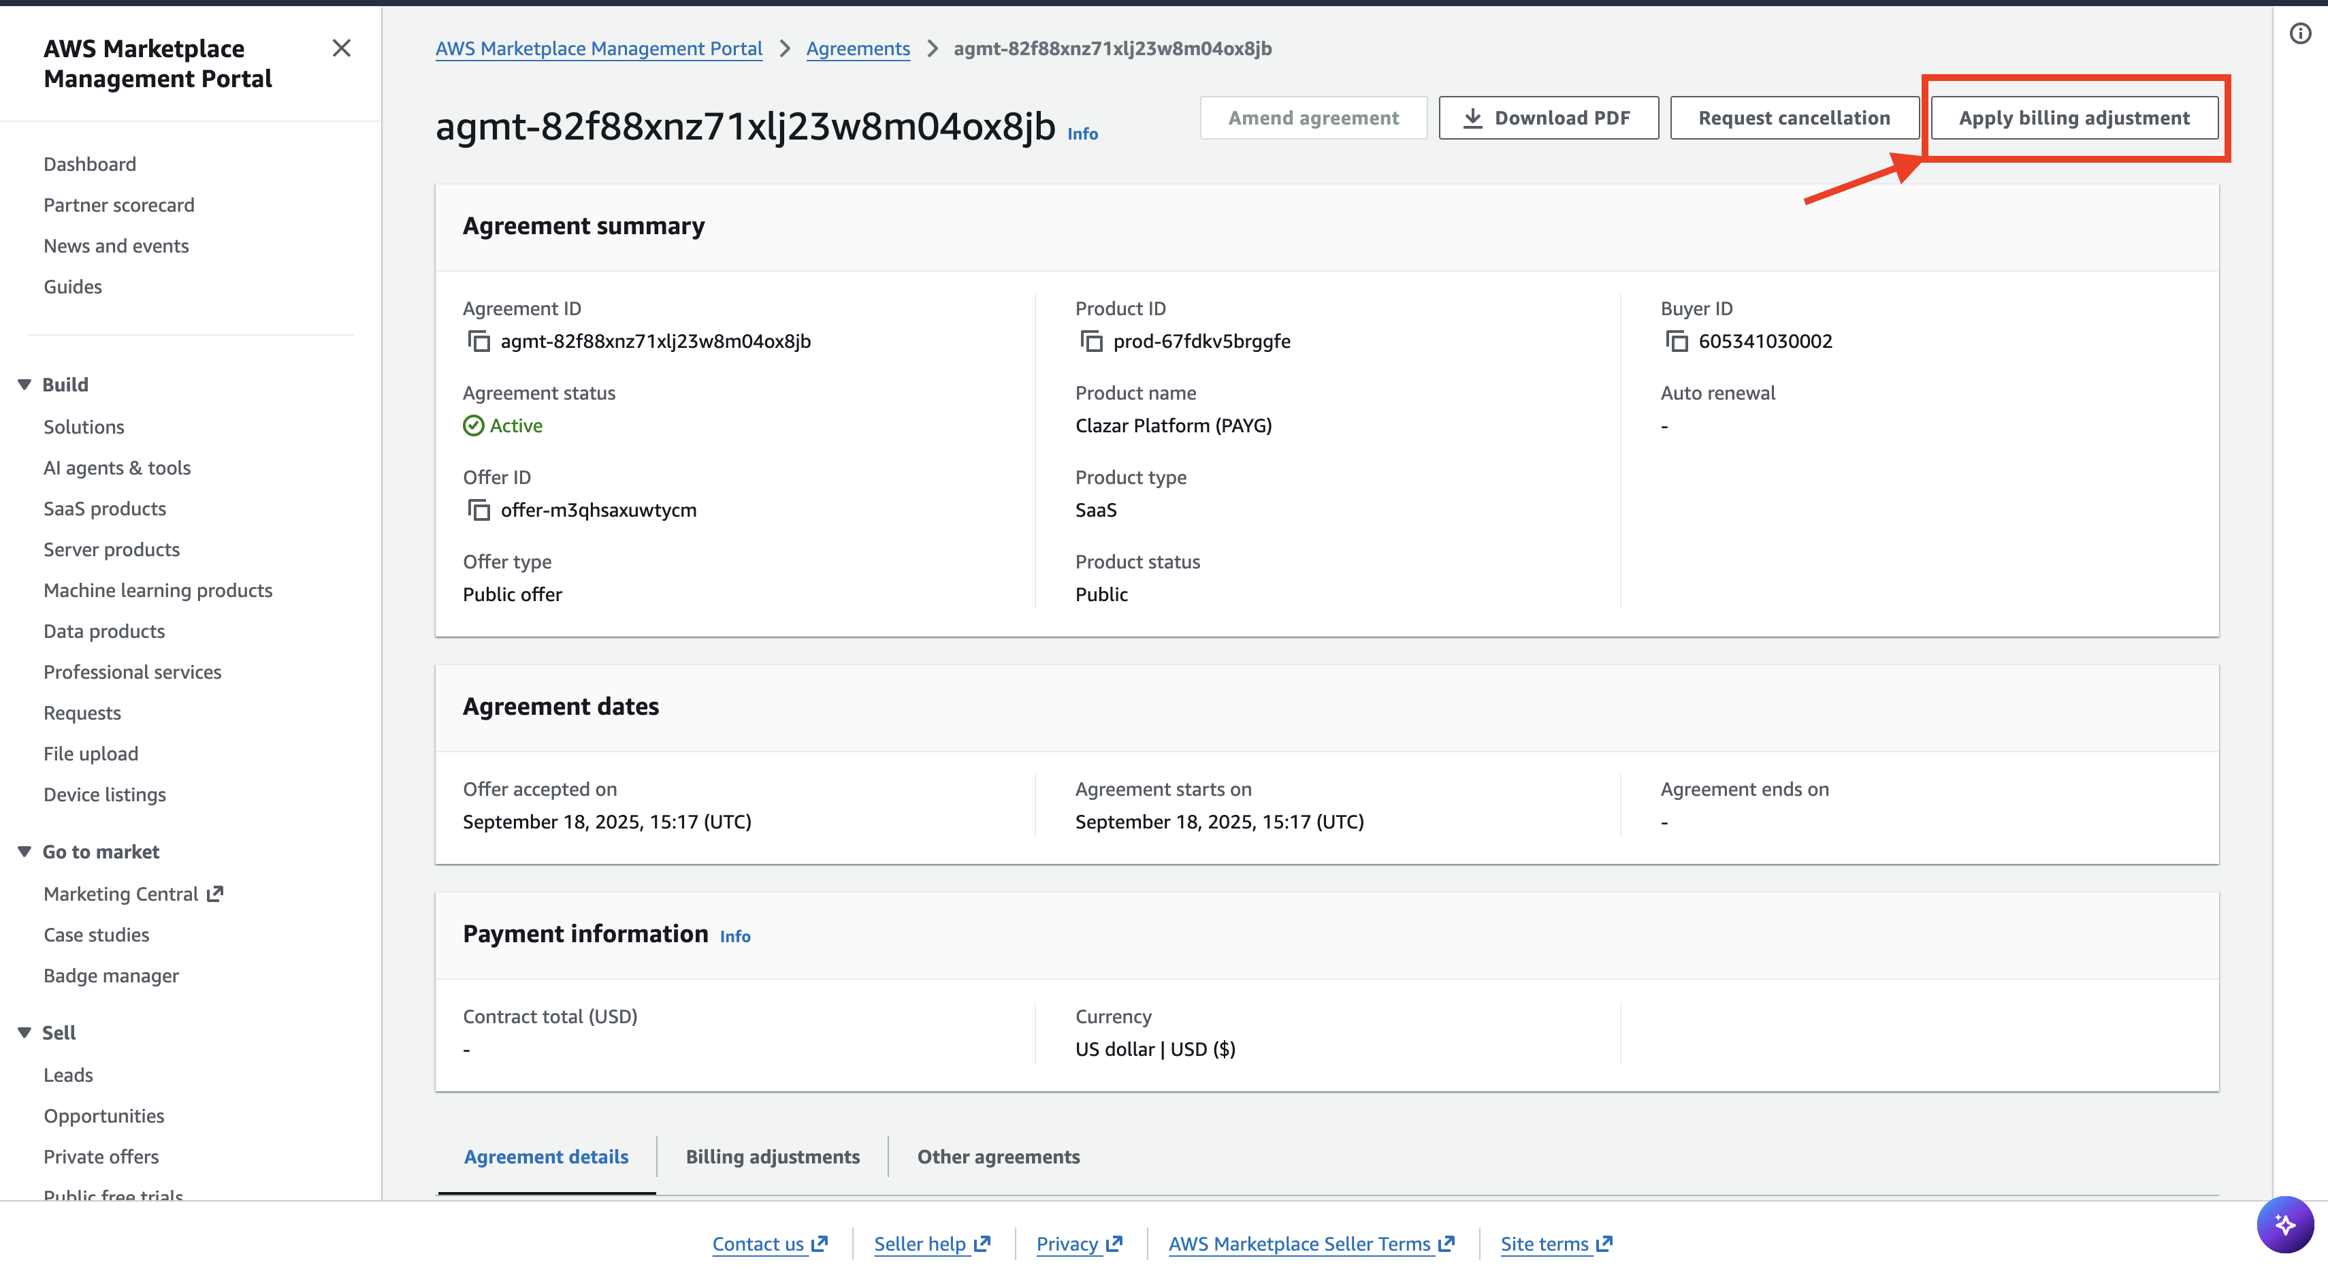Click the Public offer type value

click(511, 594)
